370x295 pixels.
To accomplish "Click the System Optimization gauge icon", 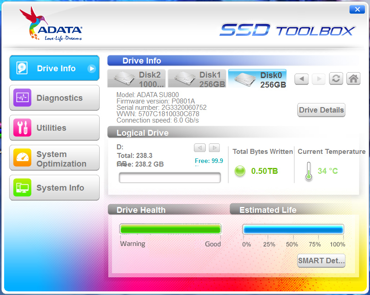I will click(x=22, y=157).
